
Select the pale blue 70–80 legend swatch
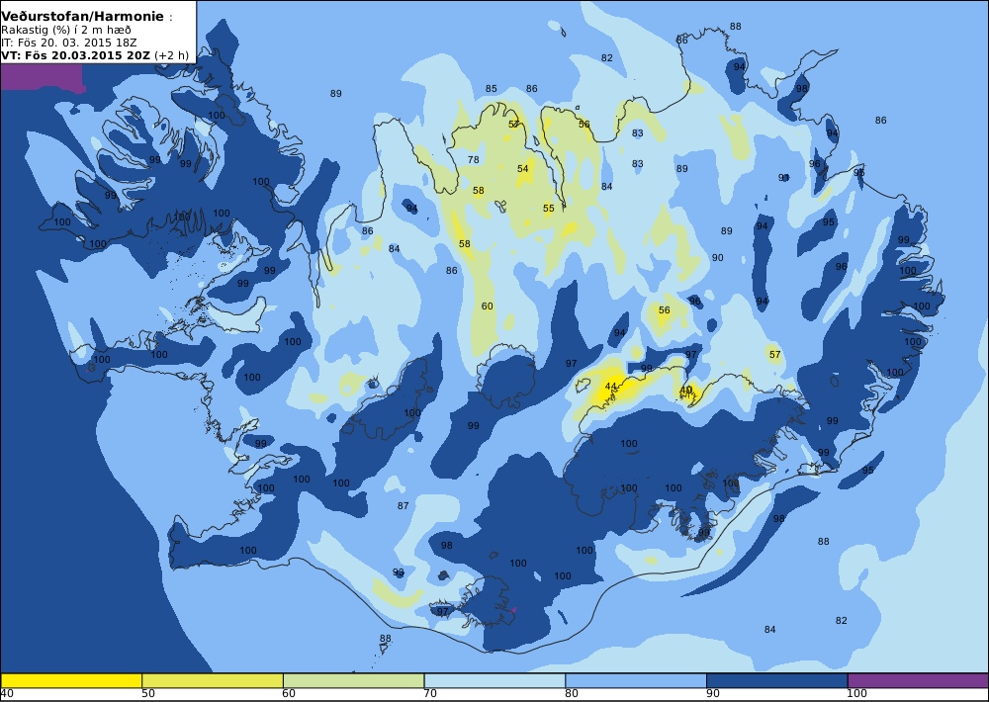(x=494, y=680)
